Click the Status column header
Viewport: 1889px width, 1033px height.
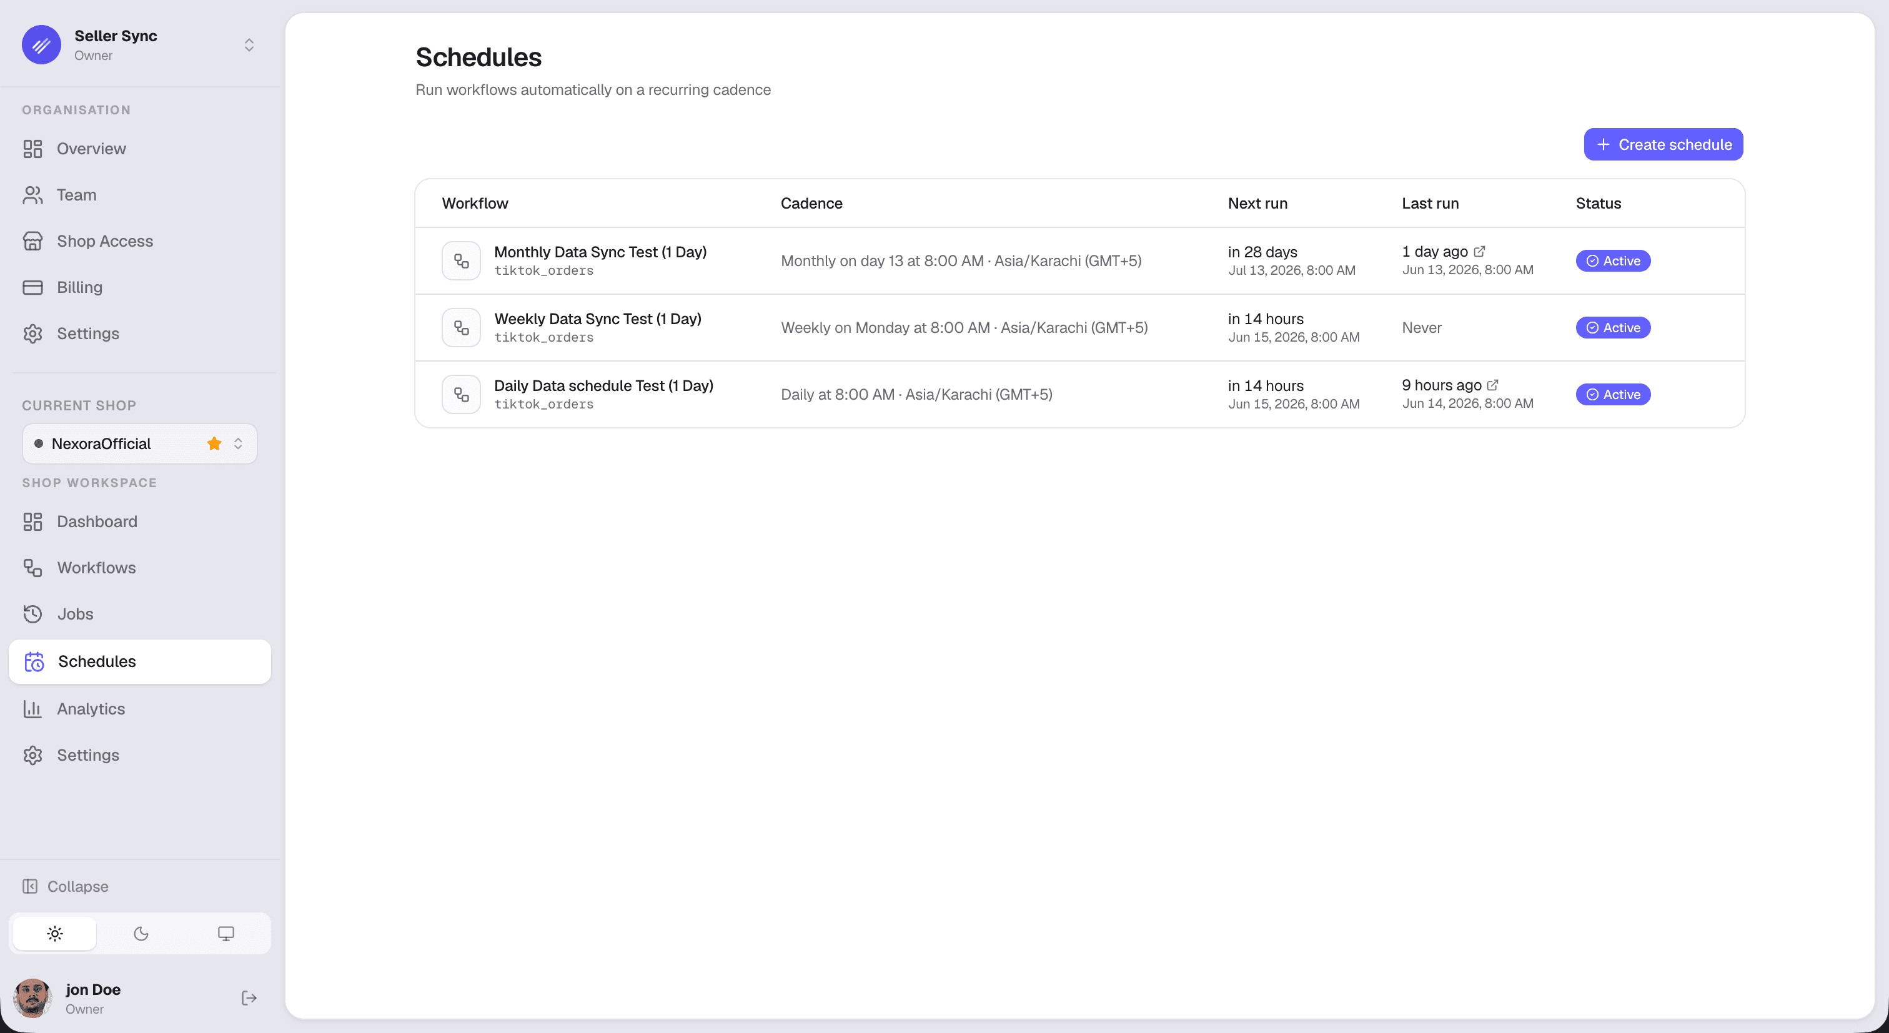click(1599, 203)
